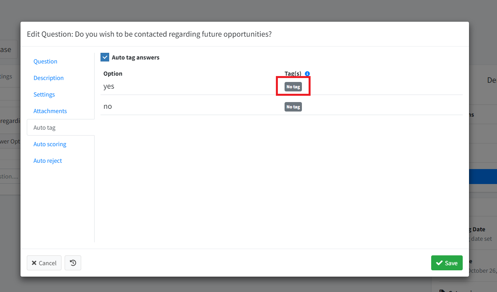Viewport: 497px width, 292px height.
Task: Switch to the Question tab
Action: (45, 61)
